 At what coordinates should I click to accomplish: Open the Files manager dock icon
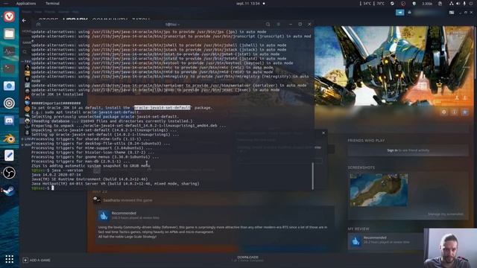(9, 33)
